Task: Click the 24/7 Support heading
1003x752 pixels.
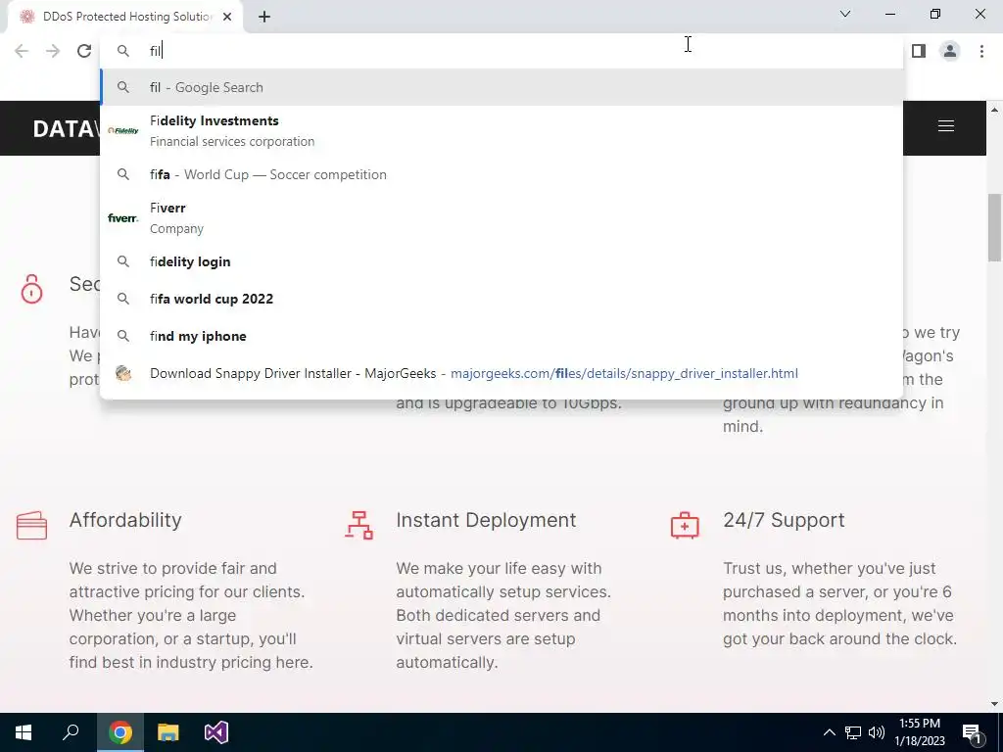Action: [784, 520]
